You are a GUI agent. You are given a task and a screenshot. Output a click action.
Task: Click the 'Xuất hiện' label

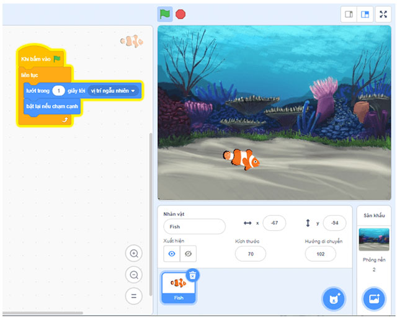174,241
